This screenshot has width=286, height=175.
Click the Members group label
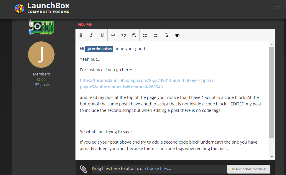click(41, 74)
